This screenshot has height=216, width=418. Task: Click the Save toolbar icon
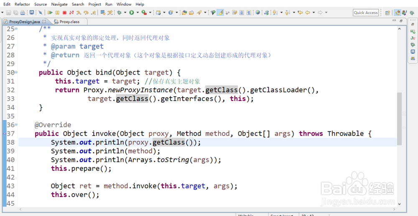[x=8, y=13]
